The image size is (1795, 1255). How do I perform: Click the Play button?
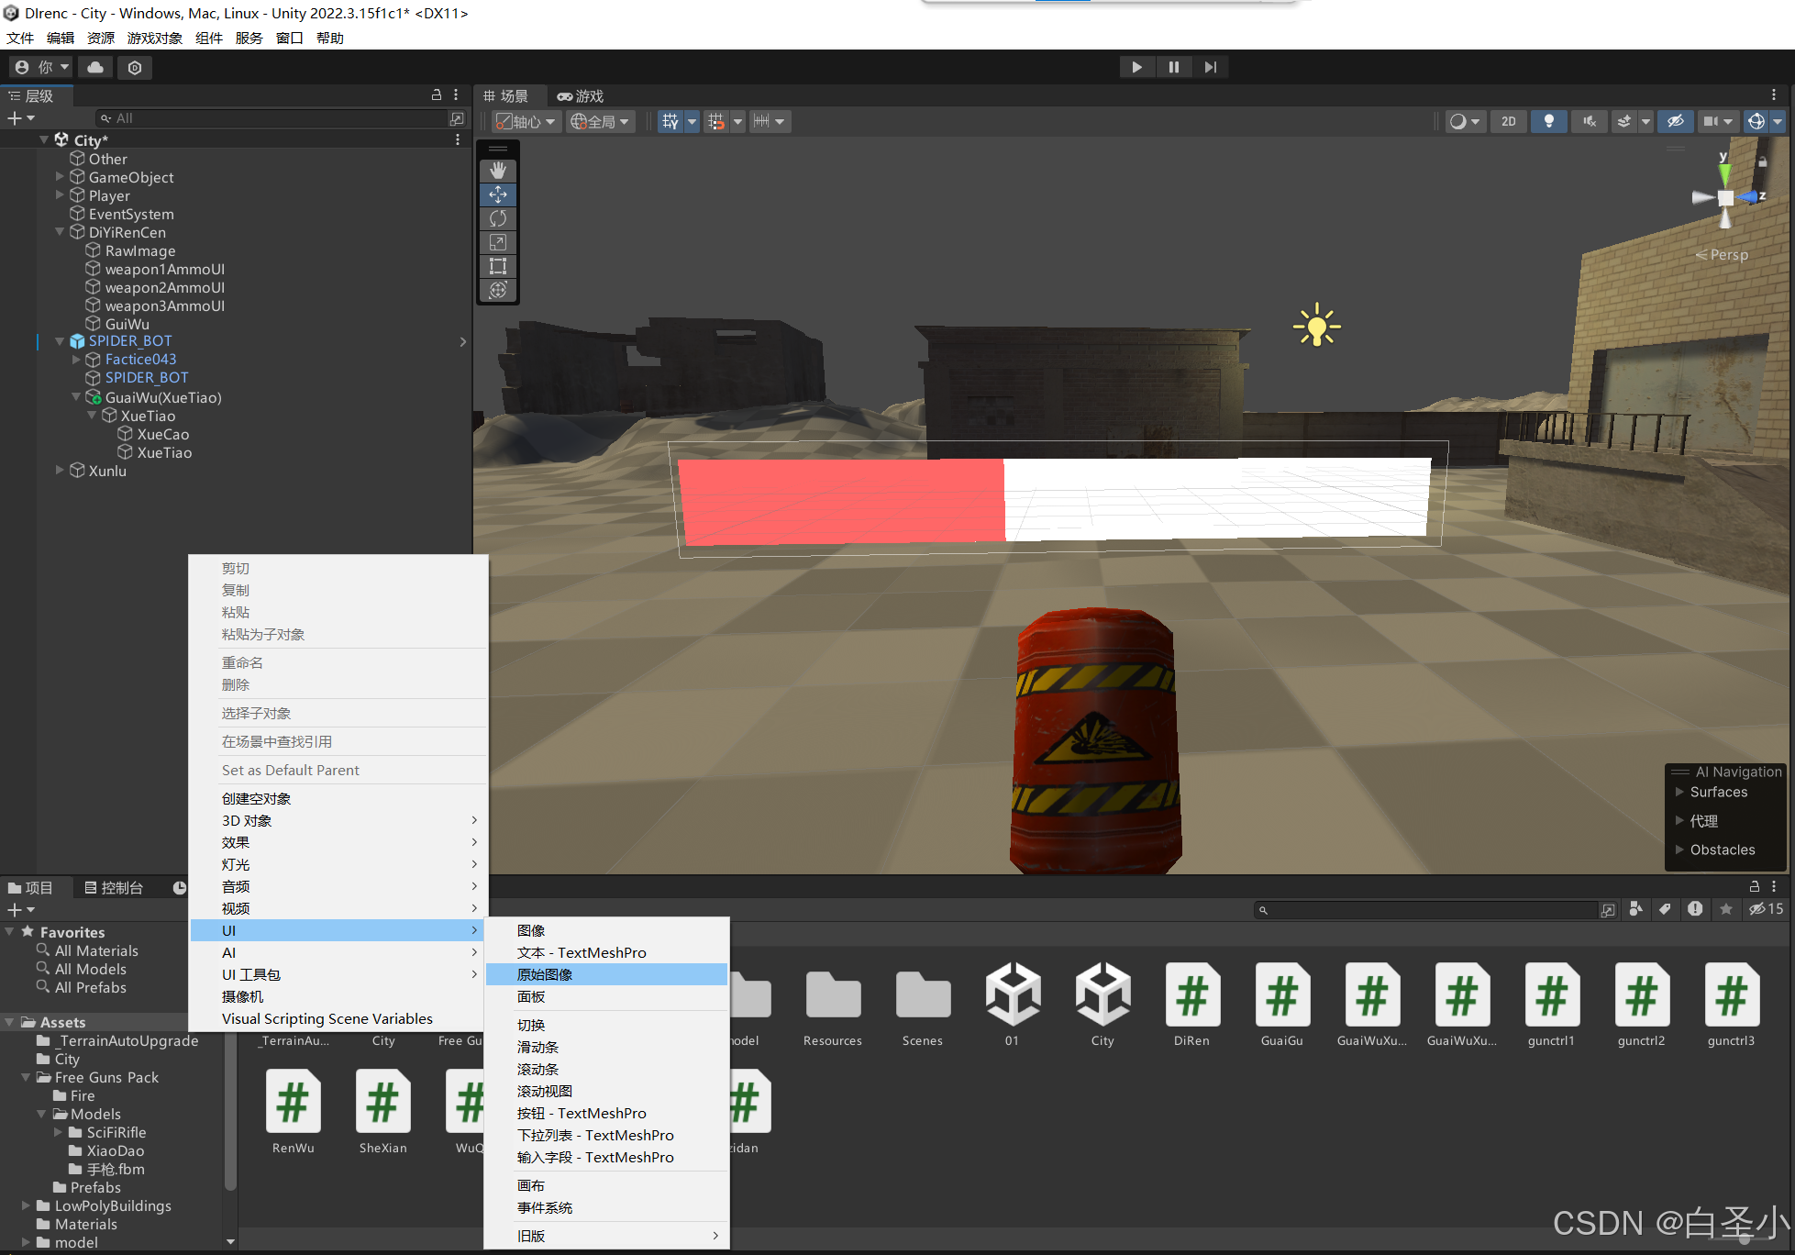(x=1136, y=67)
